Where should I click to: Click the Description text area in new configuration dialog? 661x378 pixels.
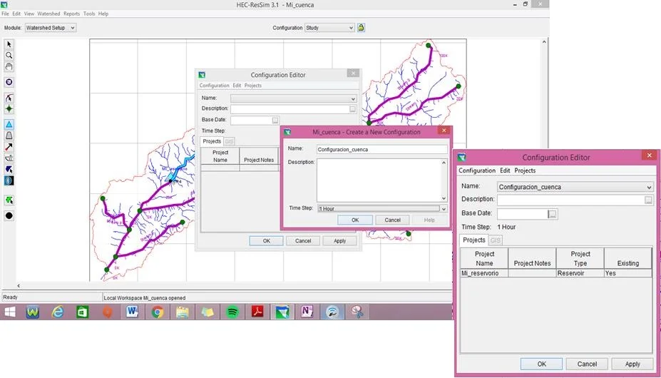tap(379, 180)
